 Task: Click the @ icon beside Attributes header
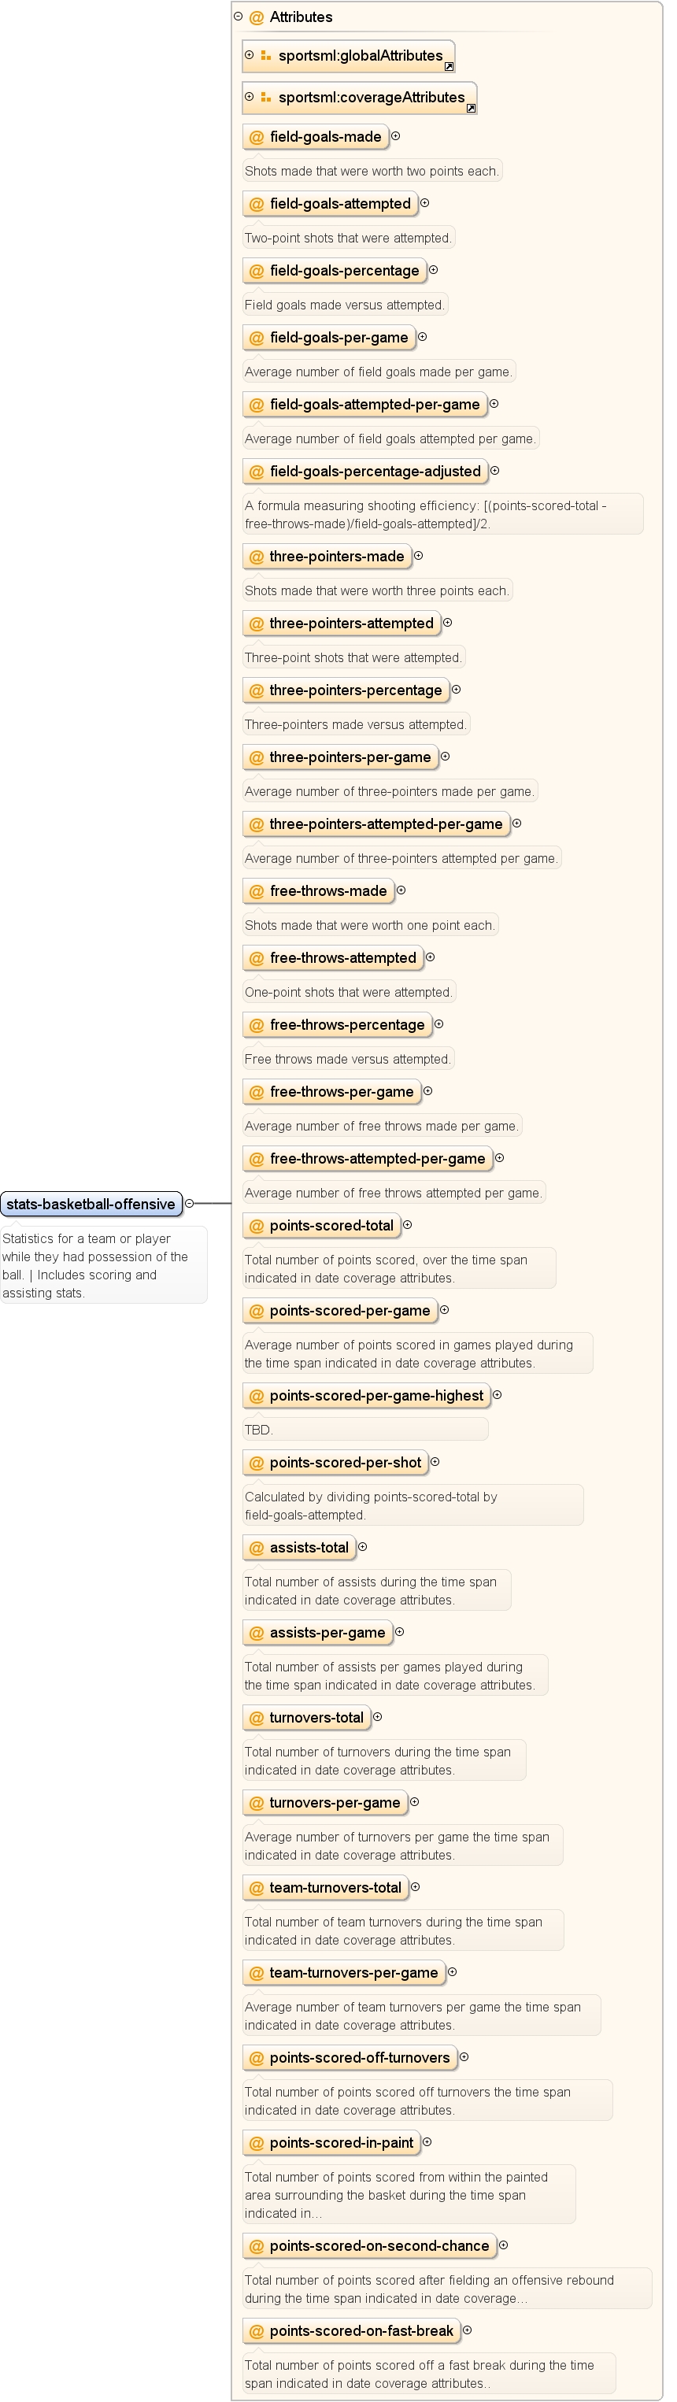coord(257,17)
